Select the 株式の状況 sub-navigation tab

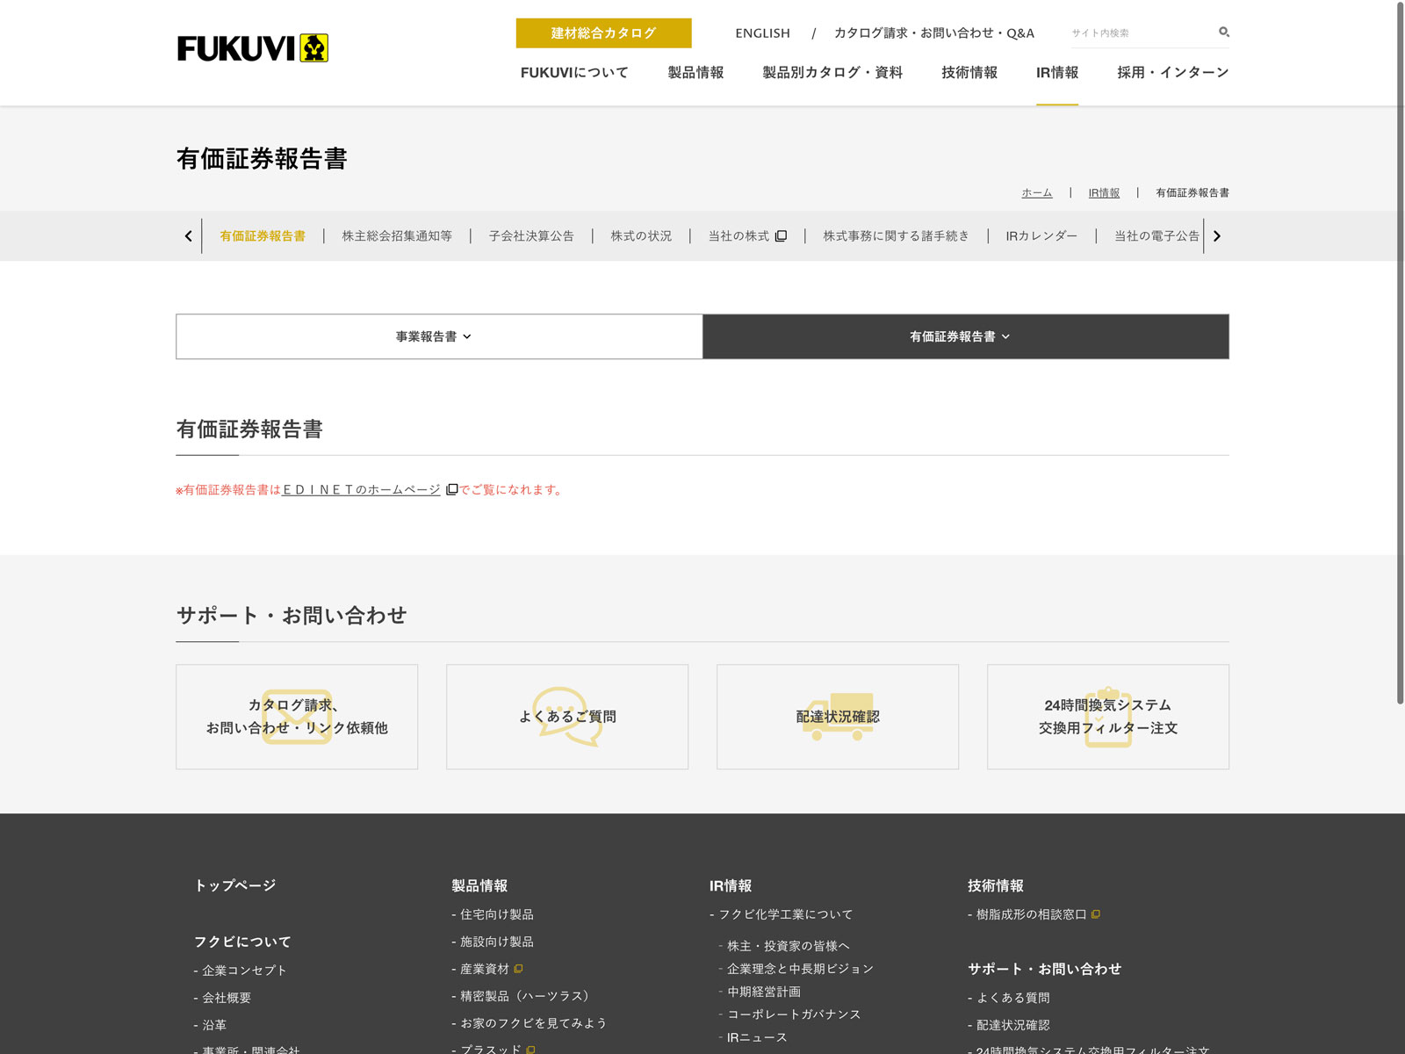tap(641, 236)
